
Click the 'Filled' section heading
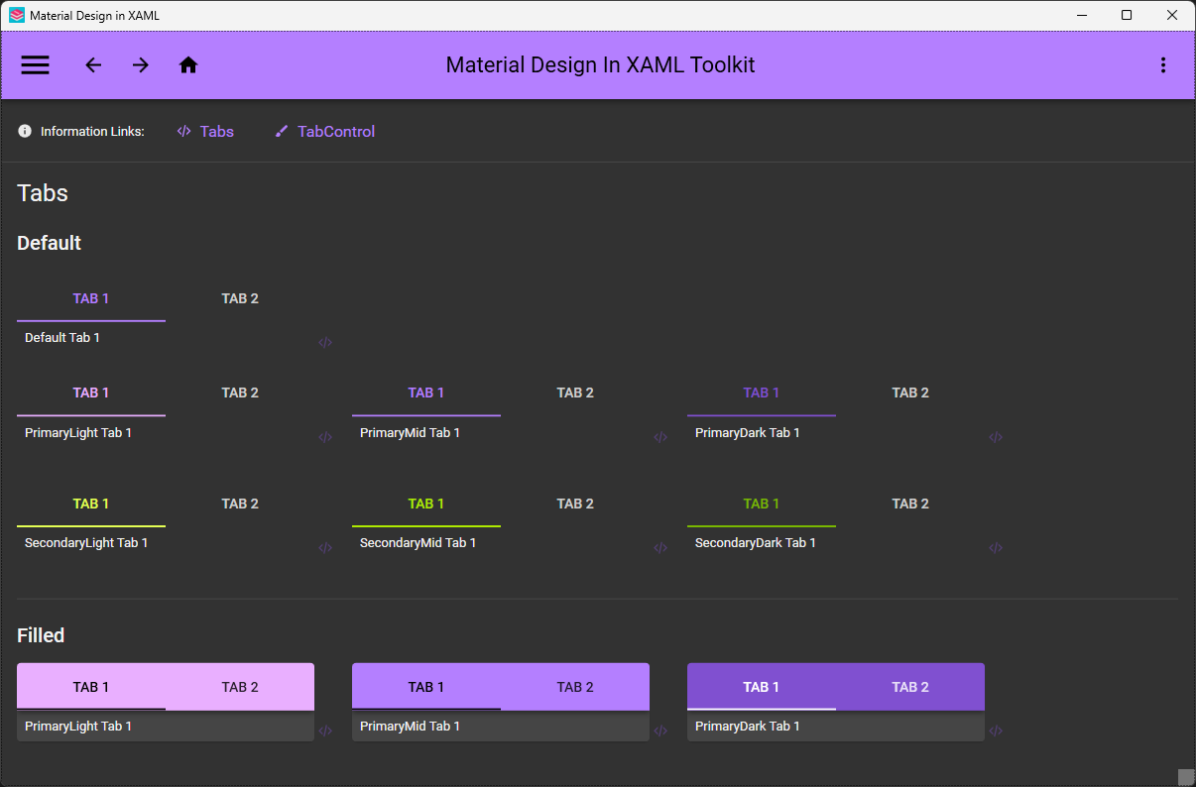(41, 635)
